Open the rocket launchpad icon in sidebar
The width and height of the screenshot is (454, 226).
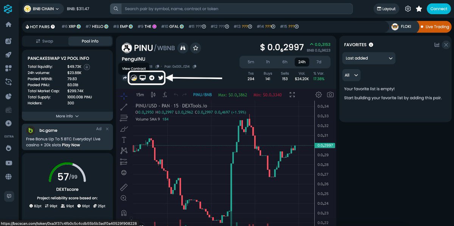pyautogui.click(x=8, y=54)
